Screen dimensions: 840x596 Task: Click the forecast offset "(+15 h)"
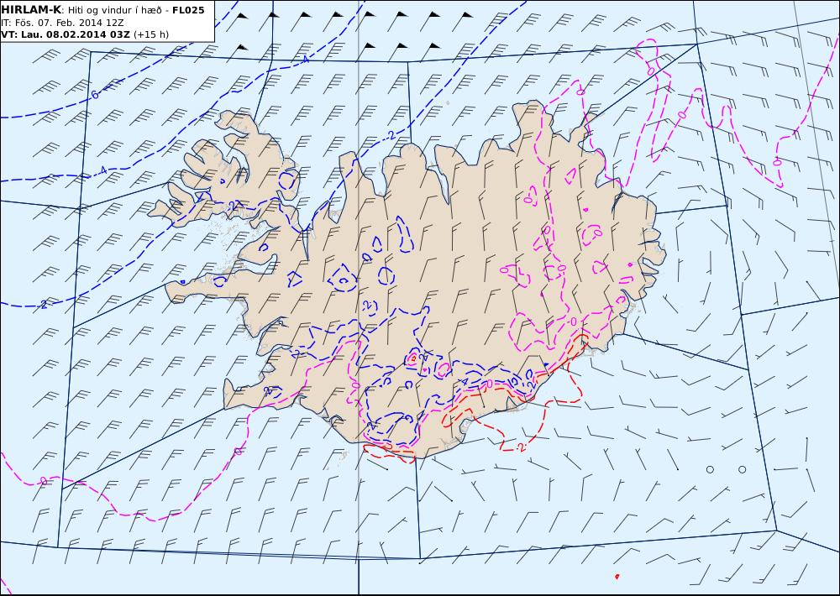(x=151, y=34)
